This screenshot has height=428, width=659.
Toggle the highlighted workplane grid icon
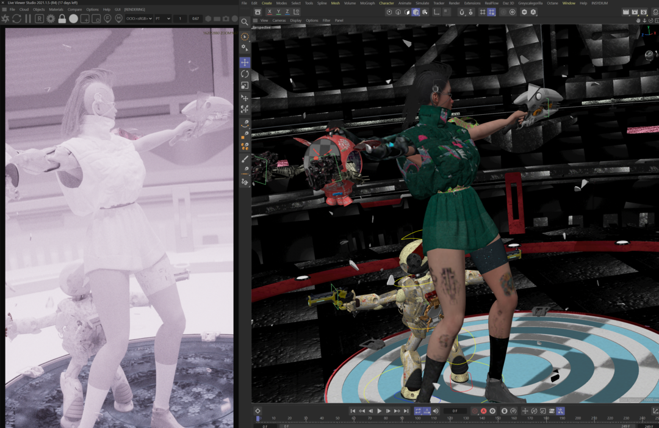coord(491,12)
